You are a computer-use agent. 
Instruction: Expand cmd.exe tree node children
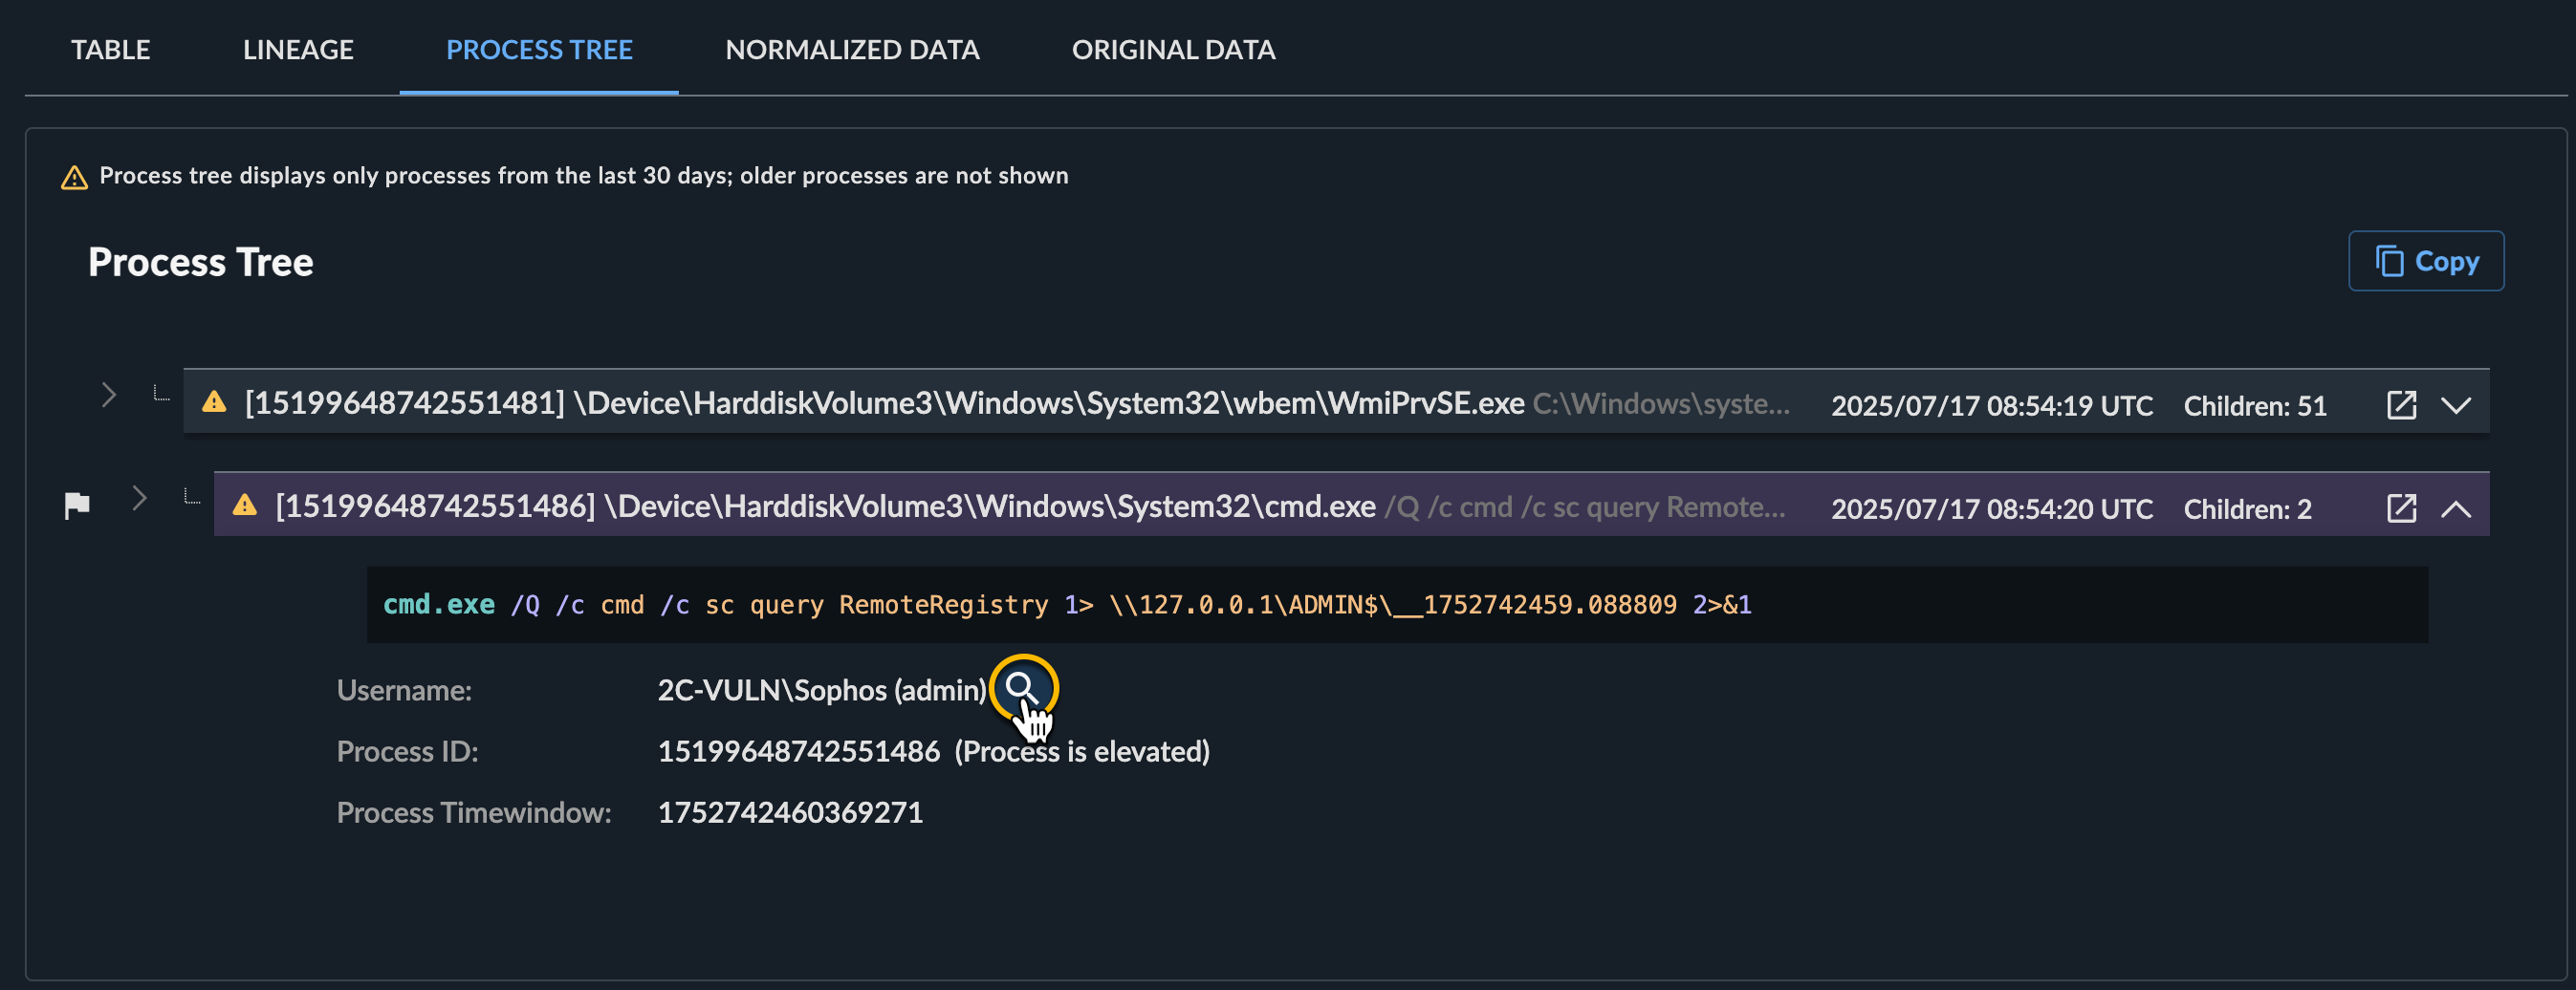139,498
